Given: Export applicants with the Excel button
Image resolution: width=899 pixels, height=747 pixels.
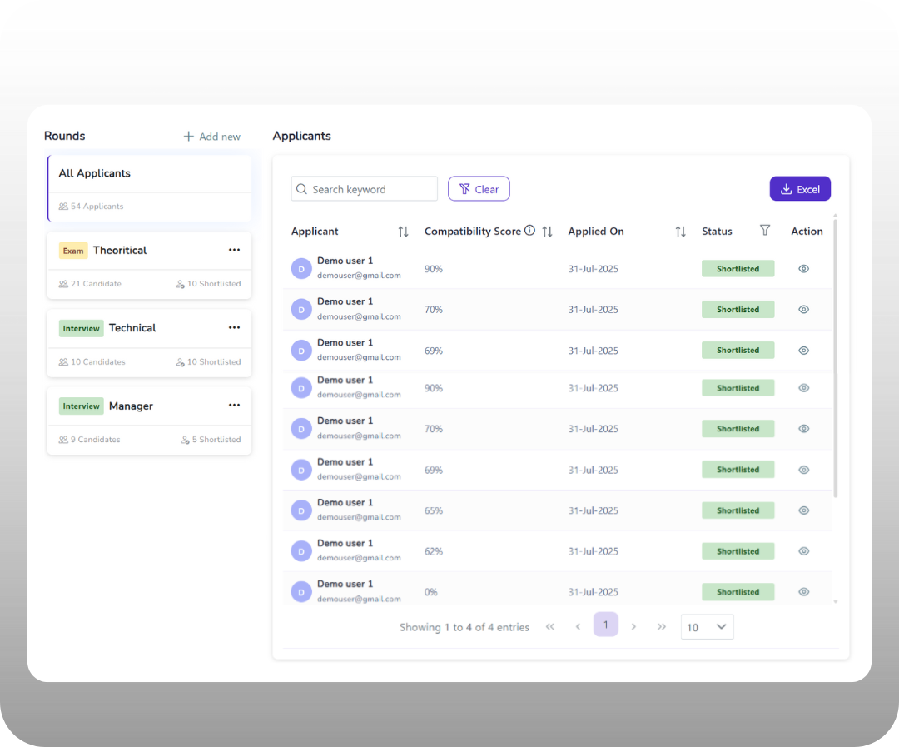Looking at the screenshot, I should [x=800, y=189].
